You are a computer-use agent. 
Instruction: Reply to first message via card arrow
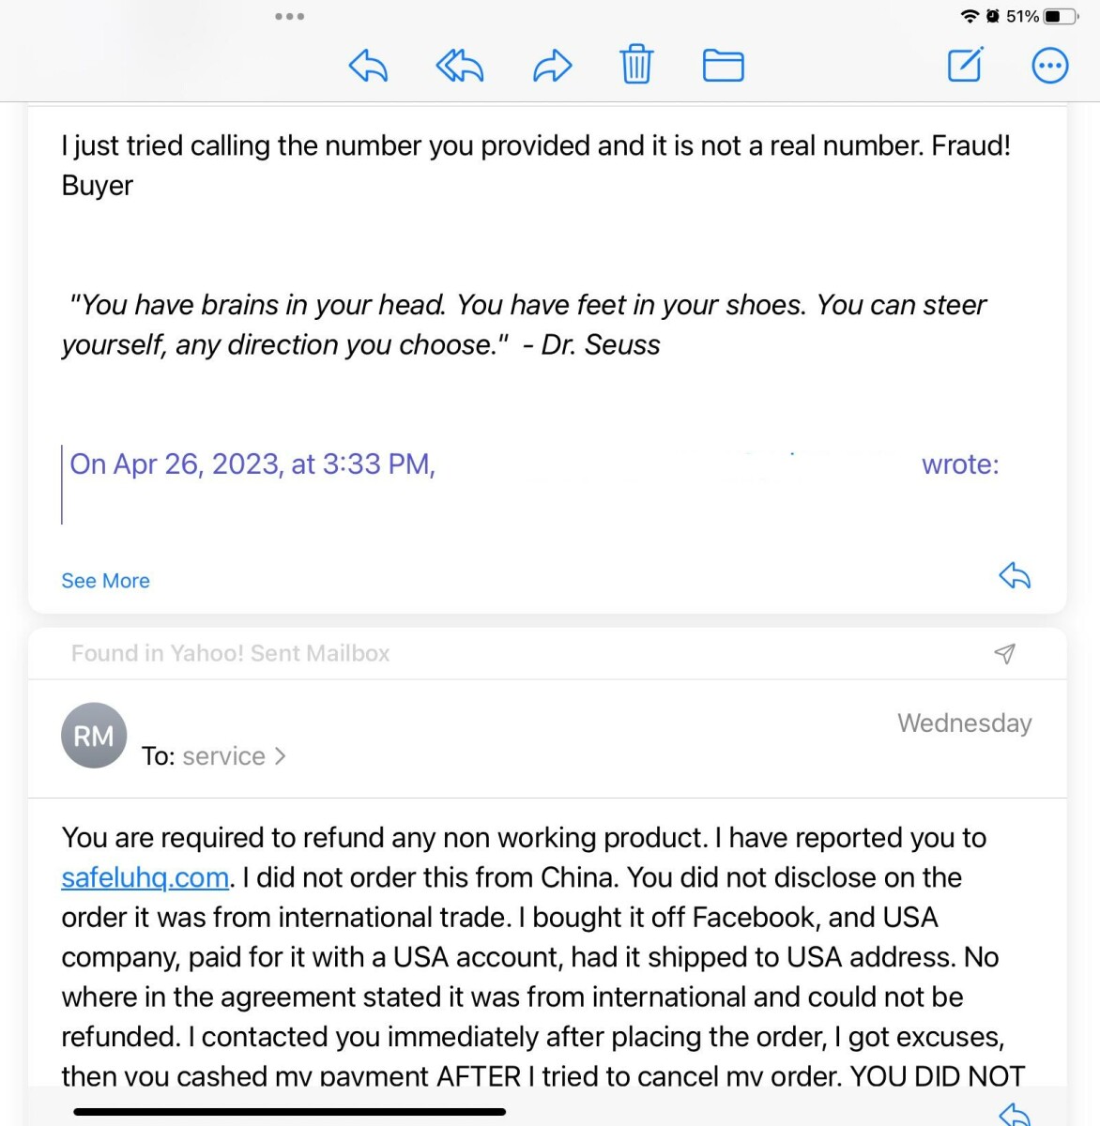pyautogui.click(x=1015, y=575)
